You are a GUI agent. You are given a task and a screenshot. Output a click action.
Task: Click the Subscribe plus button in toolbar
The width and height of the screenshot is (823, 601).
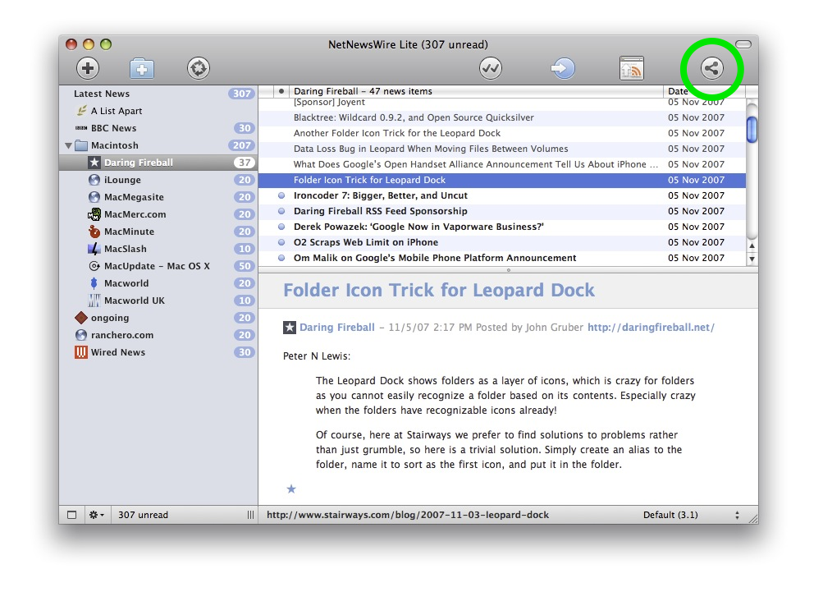88,69
